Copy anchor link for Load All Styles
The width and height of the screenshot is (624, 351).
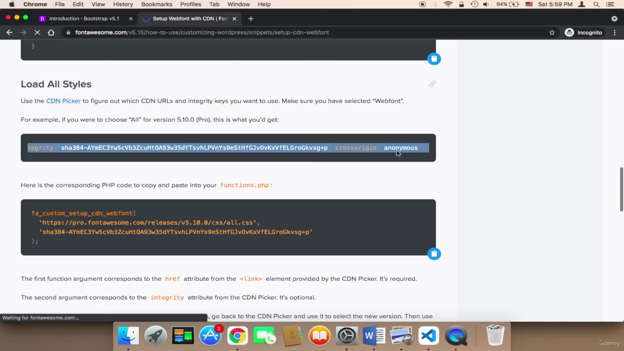pos(432,84)
